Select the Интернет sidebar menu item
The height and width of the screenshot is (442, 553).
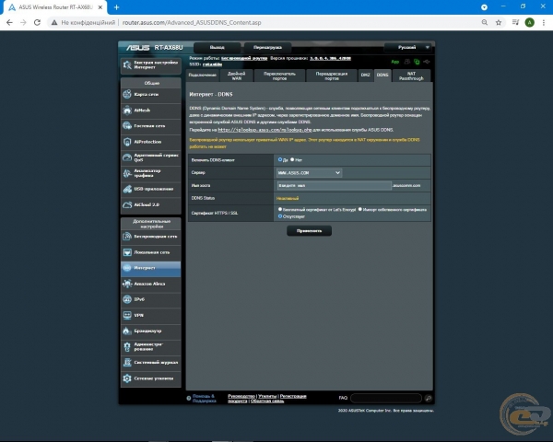[151, 268]
